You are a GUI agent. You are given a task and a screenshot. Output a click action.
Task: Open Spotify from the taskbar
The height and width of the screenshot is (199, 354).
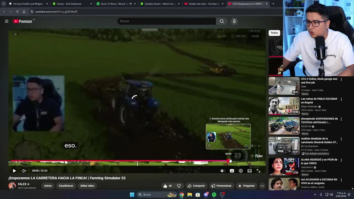[x=214, y=195]
